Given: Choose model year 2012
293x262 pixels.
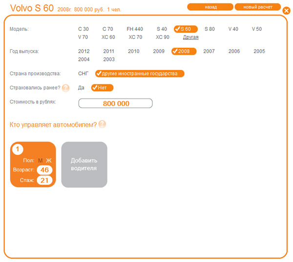Looking at the screenshot, I should 84,51.
